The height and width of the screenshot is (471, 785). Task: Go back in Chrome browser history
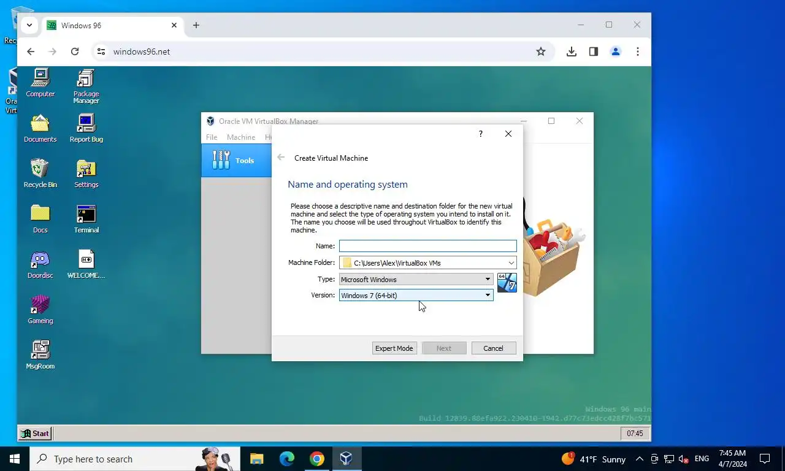[31, 52]
